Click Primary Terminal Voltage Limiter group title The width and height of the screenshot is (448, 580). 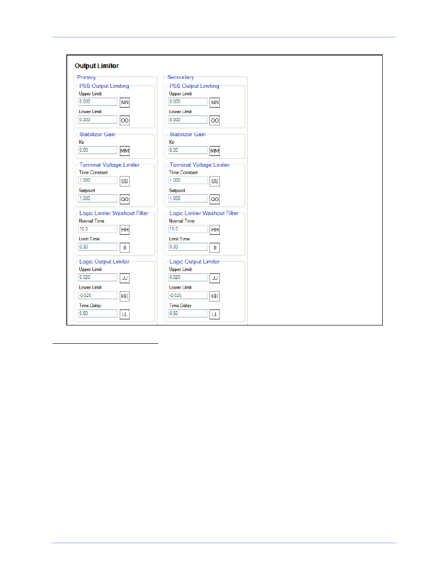(109, 165)
